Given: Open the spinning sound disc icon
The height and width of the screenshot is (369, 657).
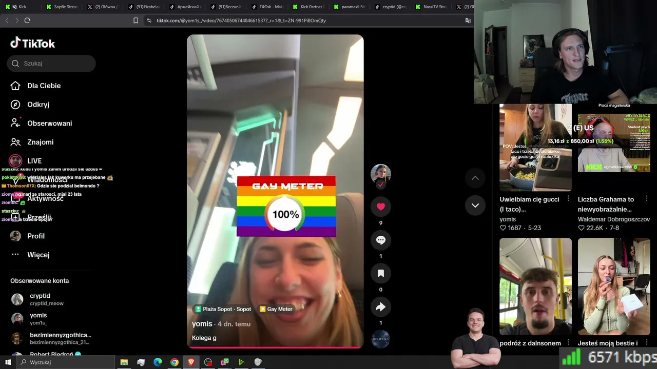Looking at the screenshot, I should (x=380, y=339).
